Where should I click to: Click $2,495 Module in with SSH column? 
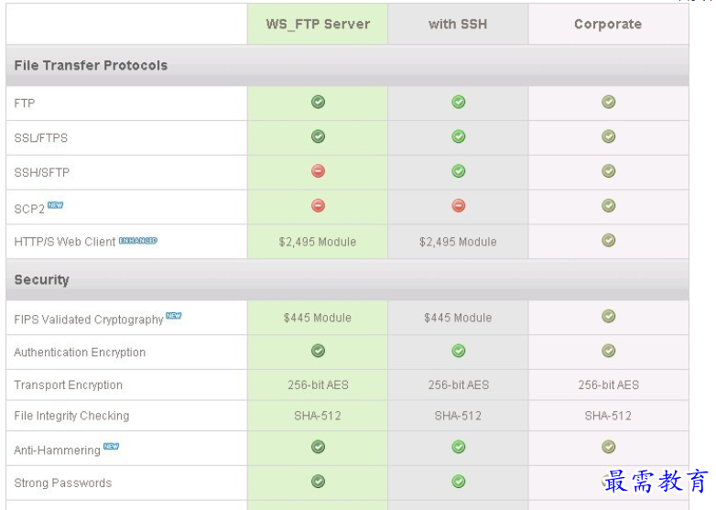[x=458, y=242]
